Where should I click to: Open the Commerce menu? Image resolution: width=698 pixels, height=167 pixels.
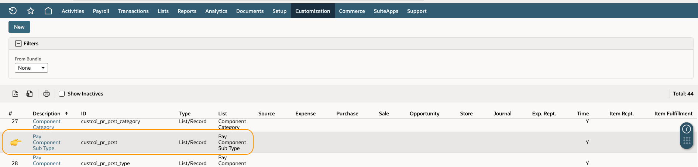click(x=352, y=11)
